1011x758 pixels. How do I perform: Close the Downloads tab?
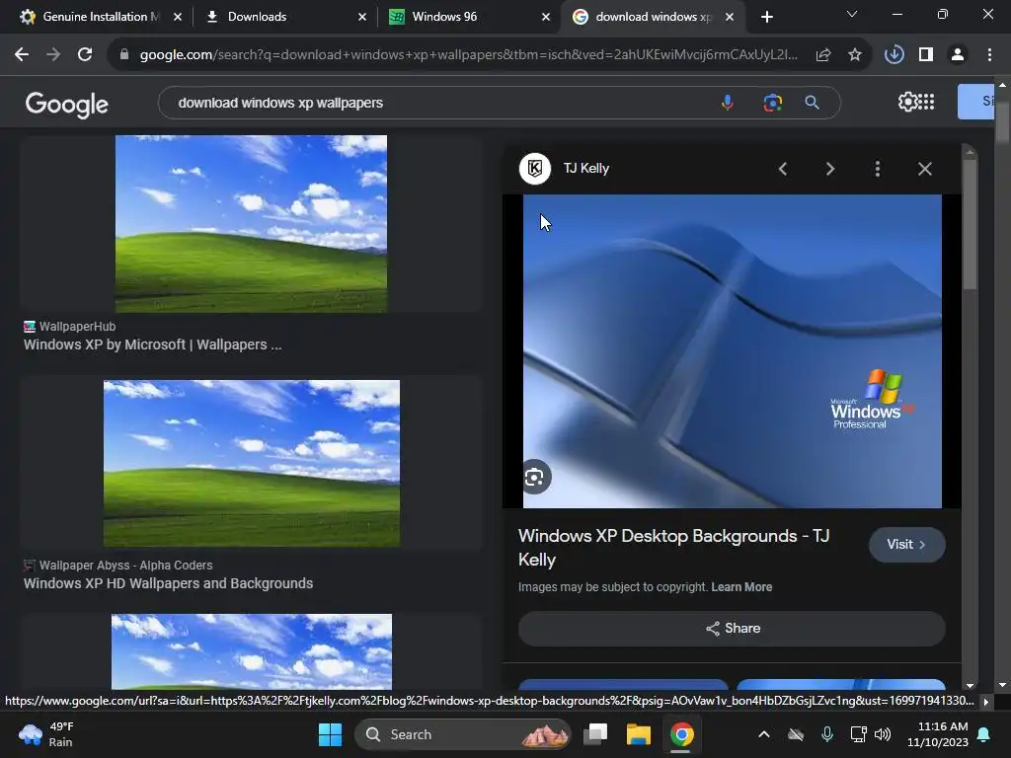361,17
